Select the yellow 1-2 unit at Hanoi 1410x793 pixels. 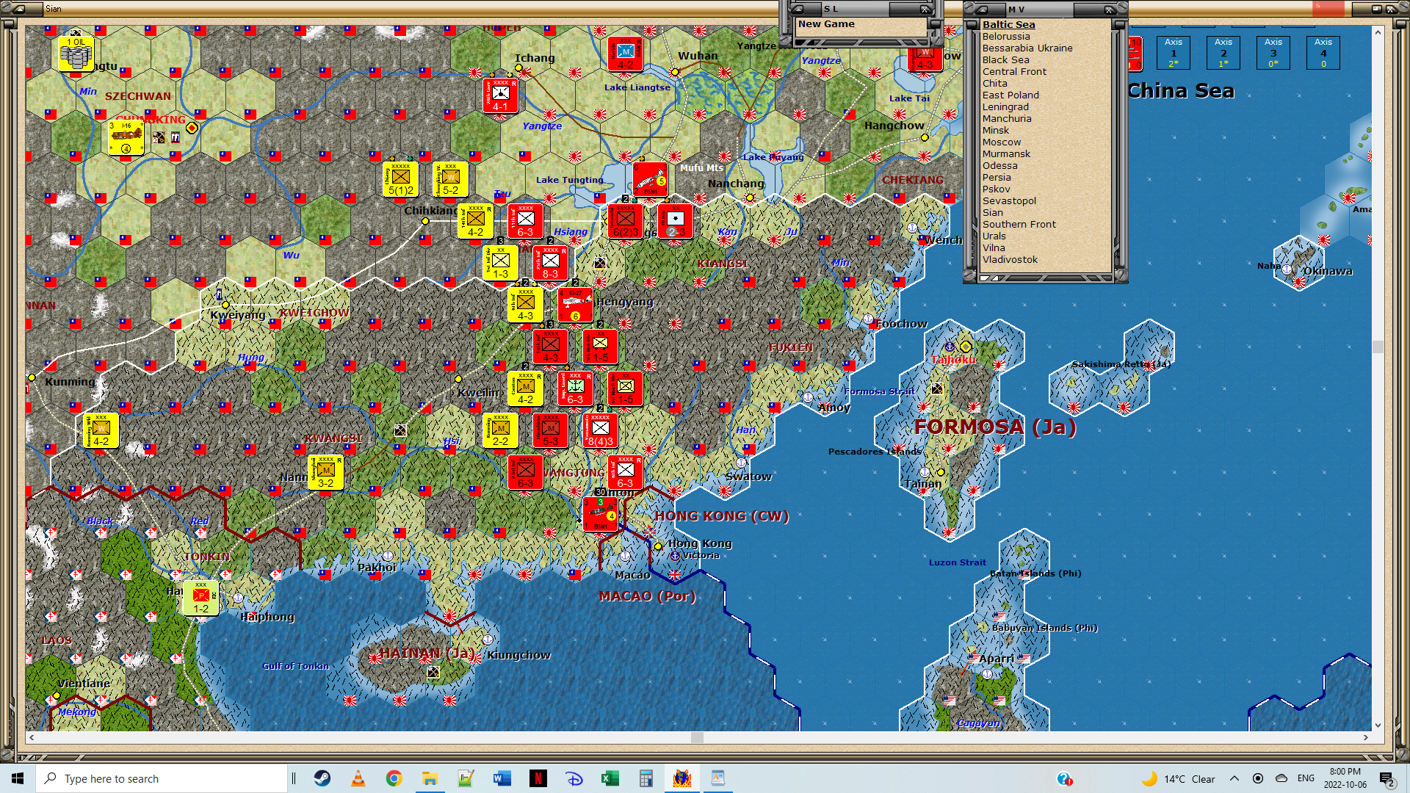coord(200,598)
